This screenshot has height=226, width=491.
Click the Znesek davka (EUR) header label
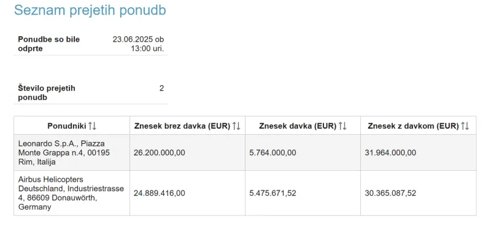pos(298,126)
